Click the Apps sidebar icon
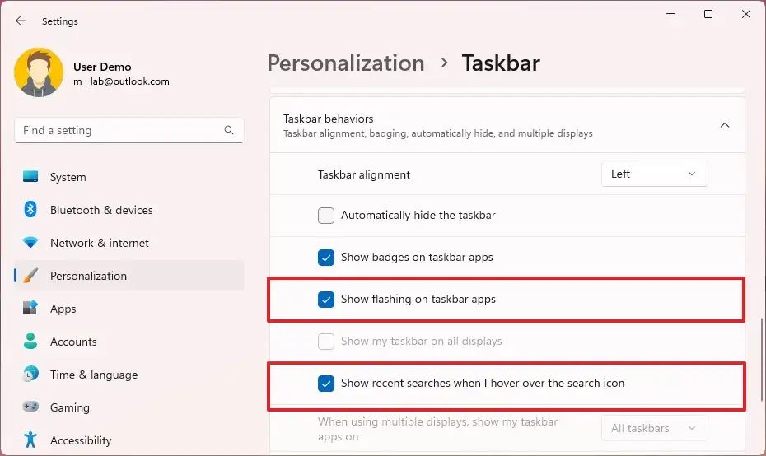766x456 pixels. [30, 309]
